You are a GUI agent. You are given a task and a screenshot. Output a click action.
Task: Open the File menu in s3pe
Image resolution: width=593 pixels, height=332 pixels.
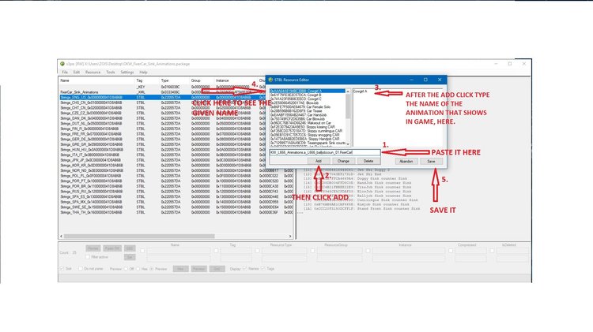coord(65,72)
